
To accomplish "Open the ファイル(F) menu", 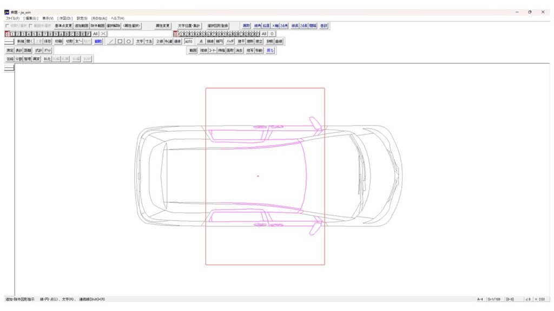I will pos(12,18).
